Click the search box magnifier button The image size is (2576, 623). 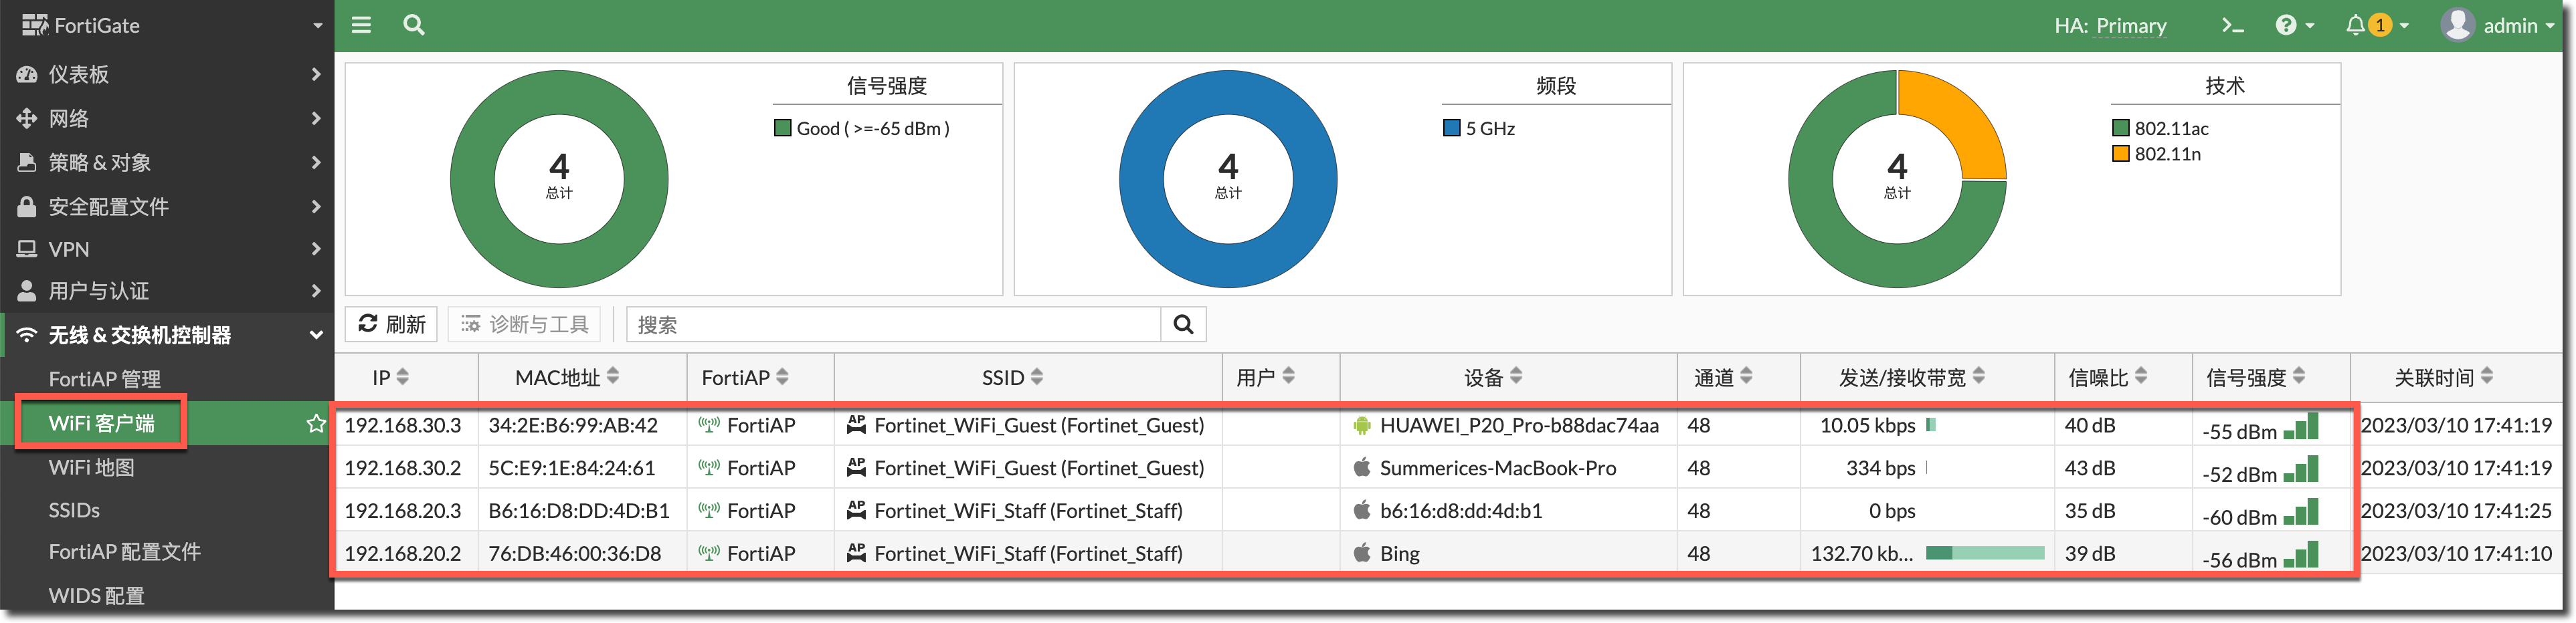(1183, 324)
